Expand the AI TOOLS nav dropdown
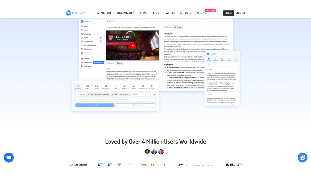 click(x=187, y=13)
